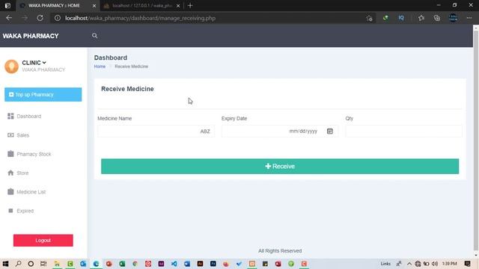Click the IQ extension icon
This screenshot has height=269, width=479.
pyautogui.click(x=401, y=18)
